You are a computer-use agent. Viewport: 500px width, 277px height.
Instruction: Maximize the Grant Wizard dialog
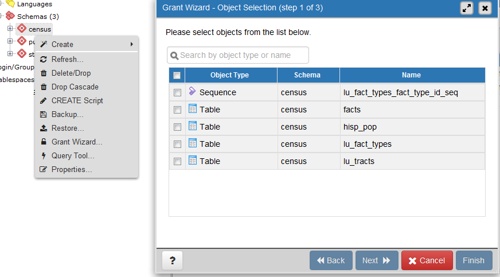tap(467, 8)
